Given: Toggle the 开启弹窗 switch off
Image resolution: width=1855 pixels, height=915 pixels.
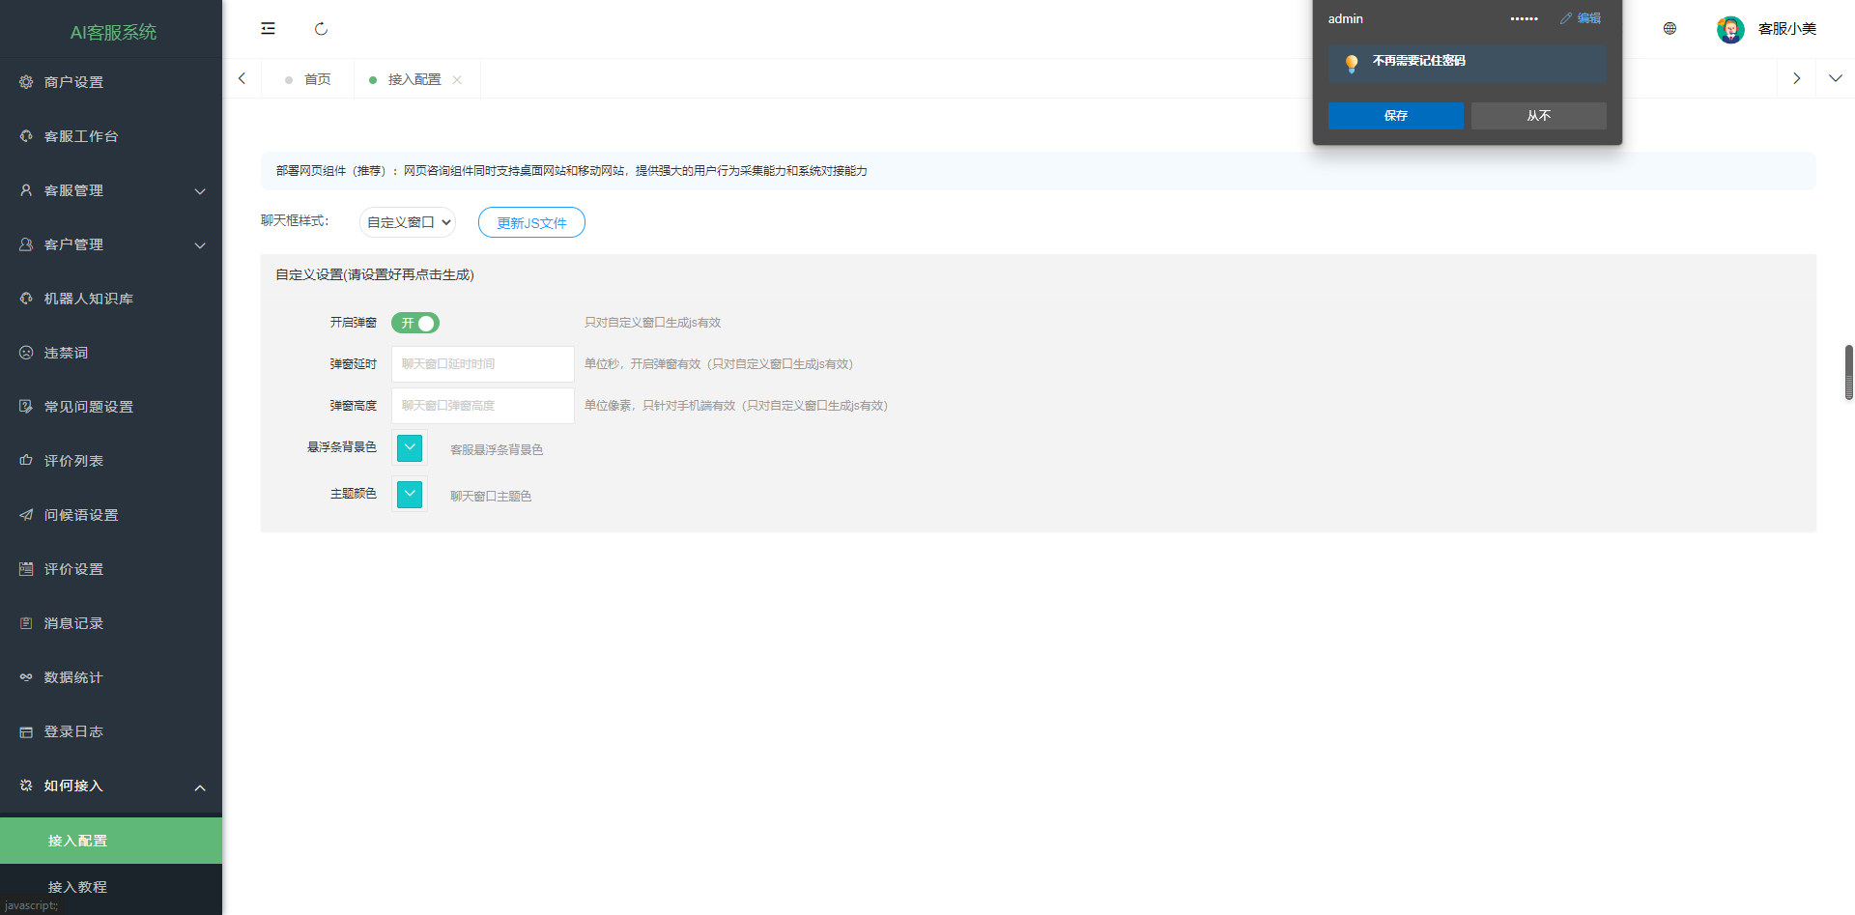Looking at the screenshot, I should (x=415, y=323).
